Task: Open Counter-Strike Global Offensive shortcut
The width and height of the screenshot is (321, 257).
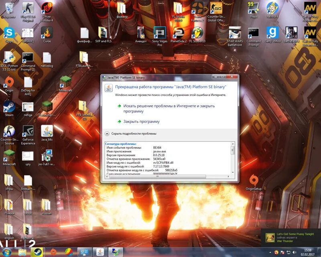Action: click(x=216, y=12)
